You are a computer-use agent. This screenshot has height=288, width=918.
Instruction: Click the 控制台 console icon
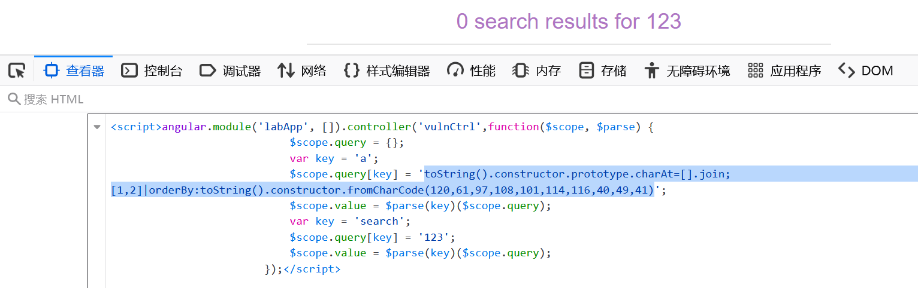point(129,71)
